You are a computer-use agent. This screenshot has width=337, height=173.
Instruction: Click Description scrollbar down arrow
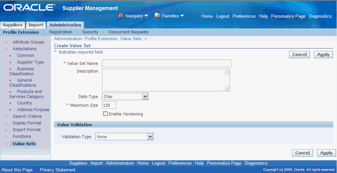[x=227, y=88]
